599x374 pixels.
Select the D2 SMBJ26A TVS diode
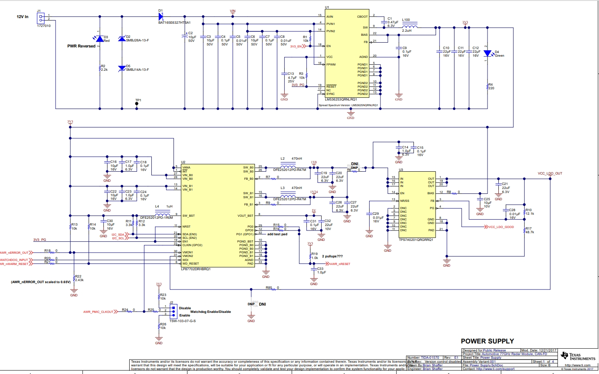tap(122, 39)
